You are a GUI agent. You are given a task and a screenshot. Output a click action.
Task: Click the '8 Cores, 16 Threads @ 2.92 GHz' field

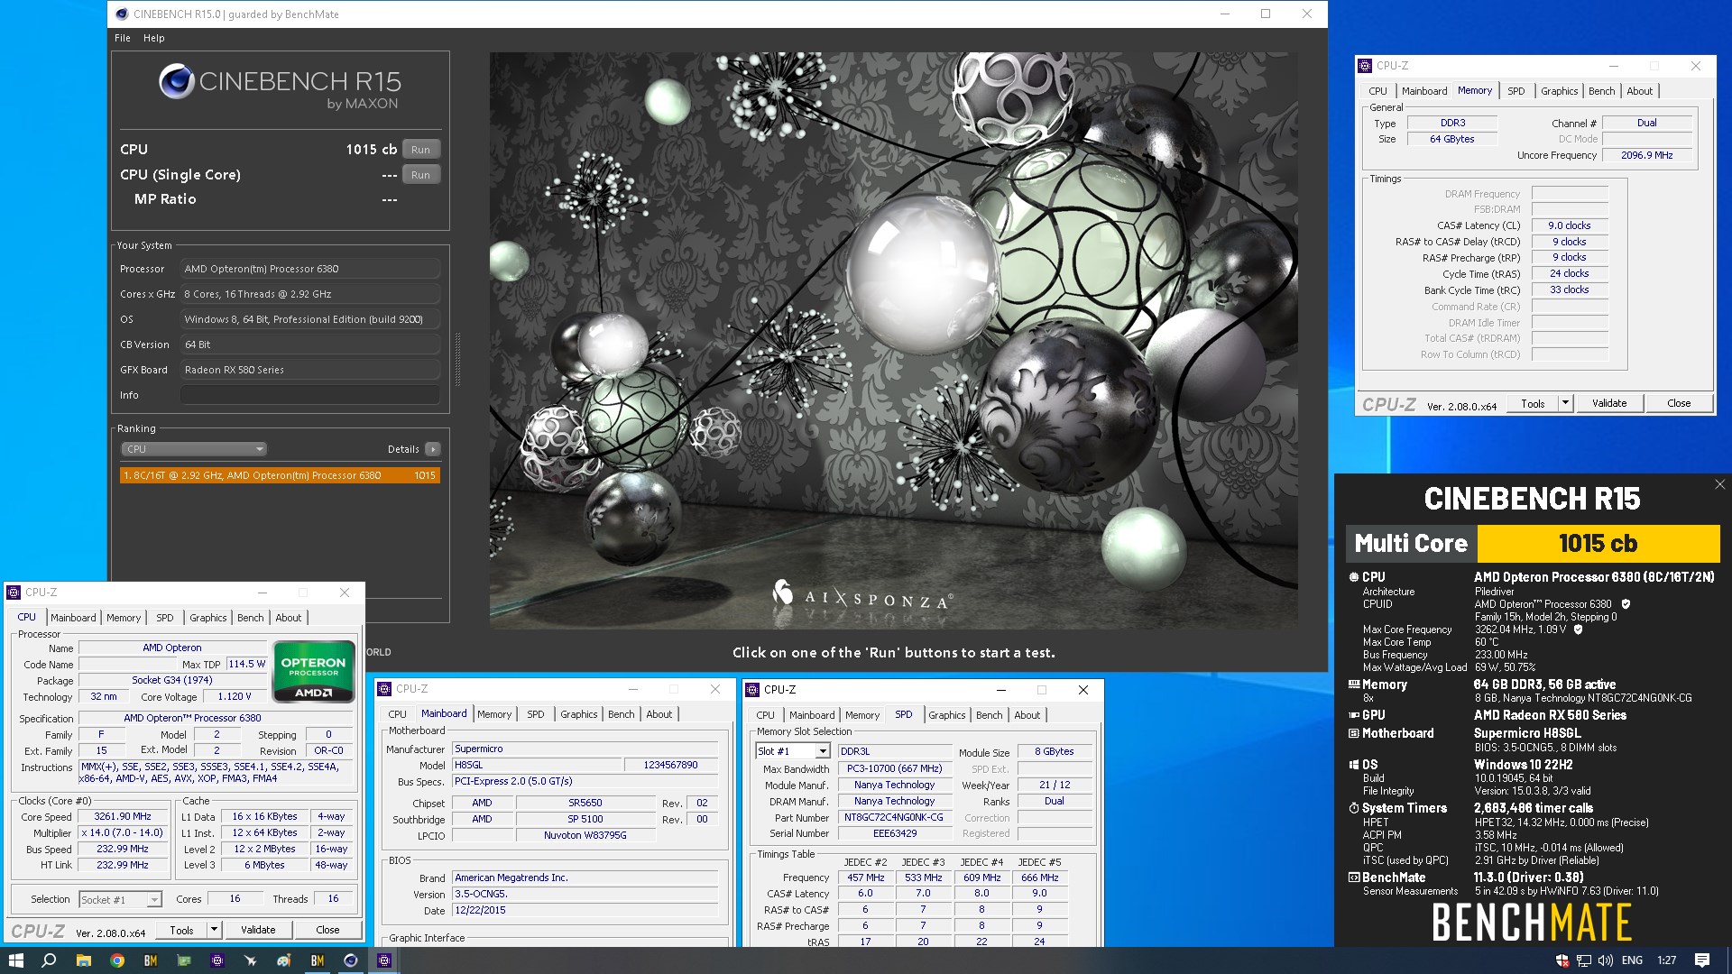tap(309, 294)
